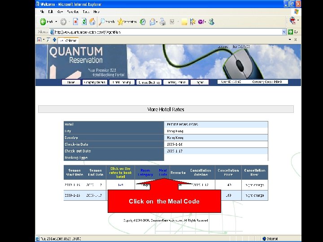
Task: Click the green Back arrow icon
Action: [x=43, y=22]
